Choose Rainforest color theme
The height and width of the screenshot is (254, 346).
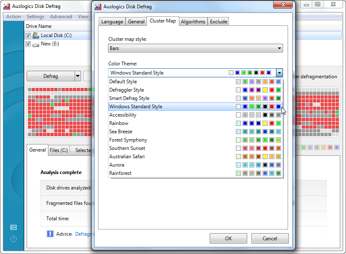pos(195,173)
